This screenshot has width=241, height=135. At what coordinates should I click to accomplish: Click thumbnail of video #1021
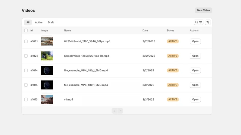[47, 41]
